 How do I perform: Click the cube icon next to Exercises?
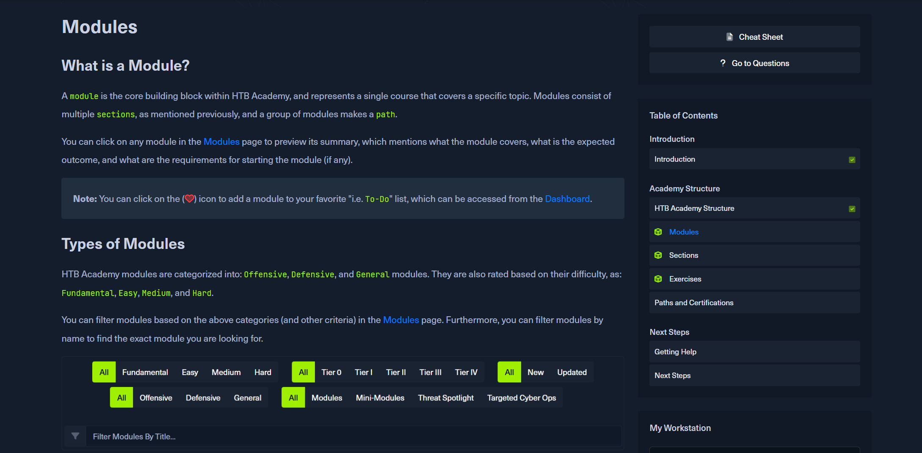[x=658, y=279]
